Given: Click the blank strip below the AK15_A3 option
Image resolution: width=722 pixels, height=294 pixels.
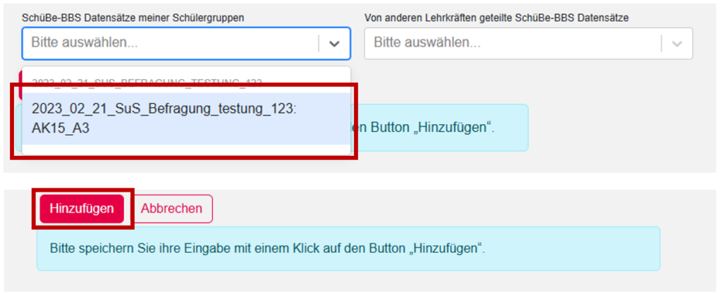Looking at the screenshot, I should [x=185, y=149].
